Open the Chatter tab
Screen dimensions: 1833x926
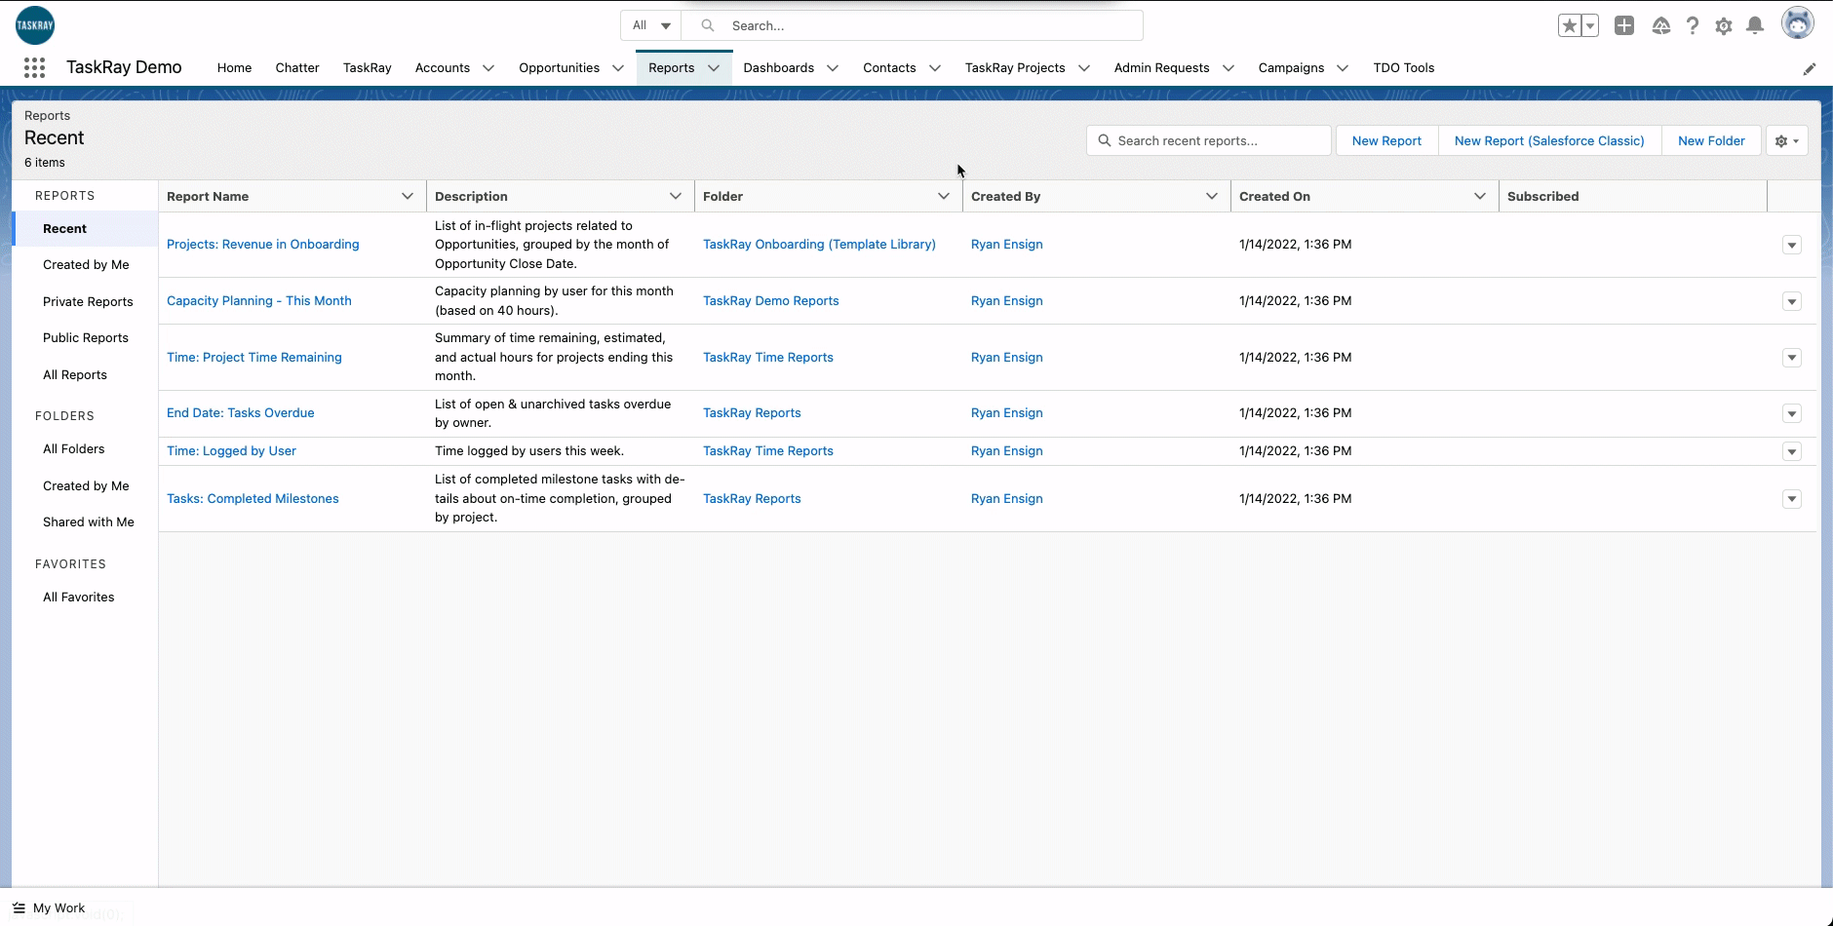pos(297,67)
